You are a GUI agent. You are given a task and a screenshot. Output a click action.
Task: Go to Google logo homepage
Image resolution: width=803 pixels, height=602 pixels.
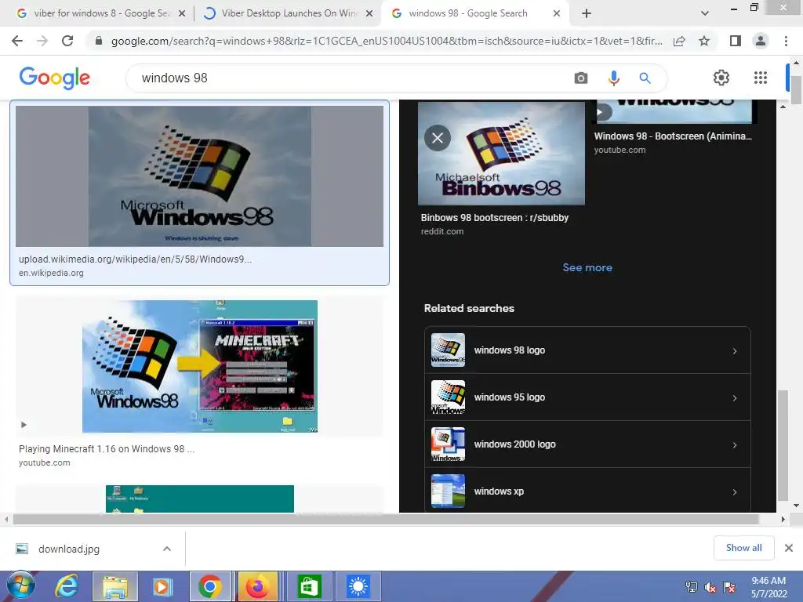point(54,78)
